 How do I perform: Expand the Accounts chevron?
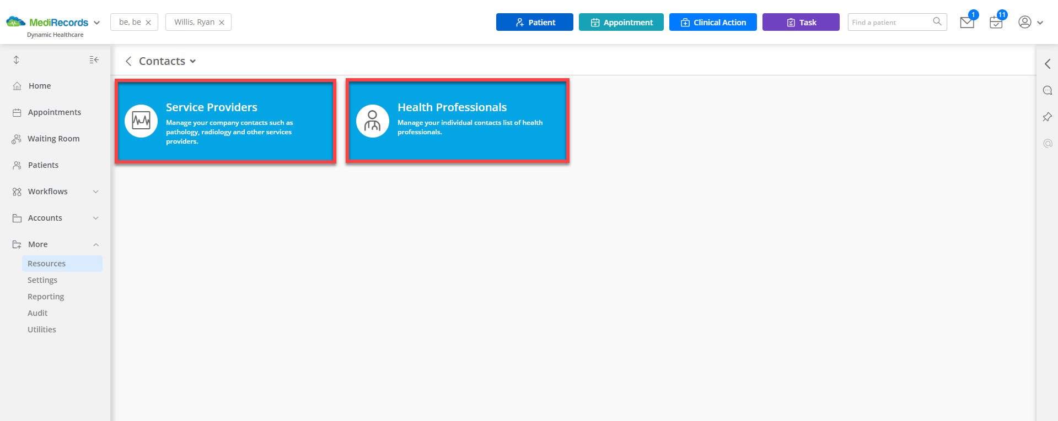click(x=96, y=218)
